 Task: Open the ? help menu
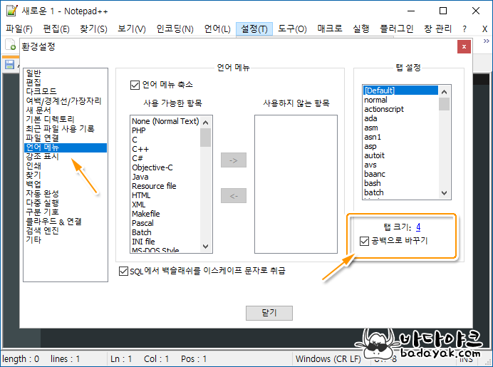(465, 29)
